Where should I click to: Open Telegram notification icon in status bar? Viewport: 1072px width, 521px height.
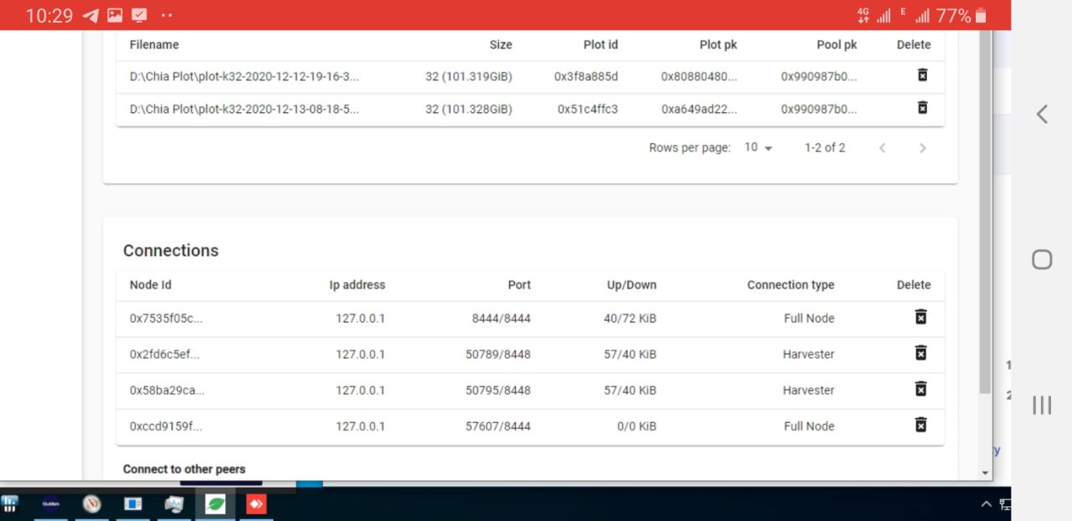tap(90, 15)
